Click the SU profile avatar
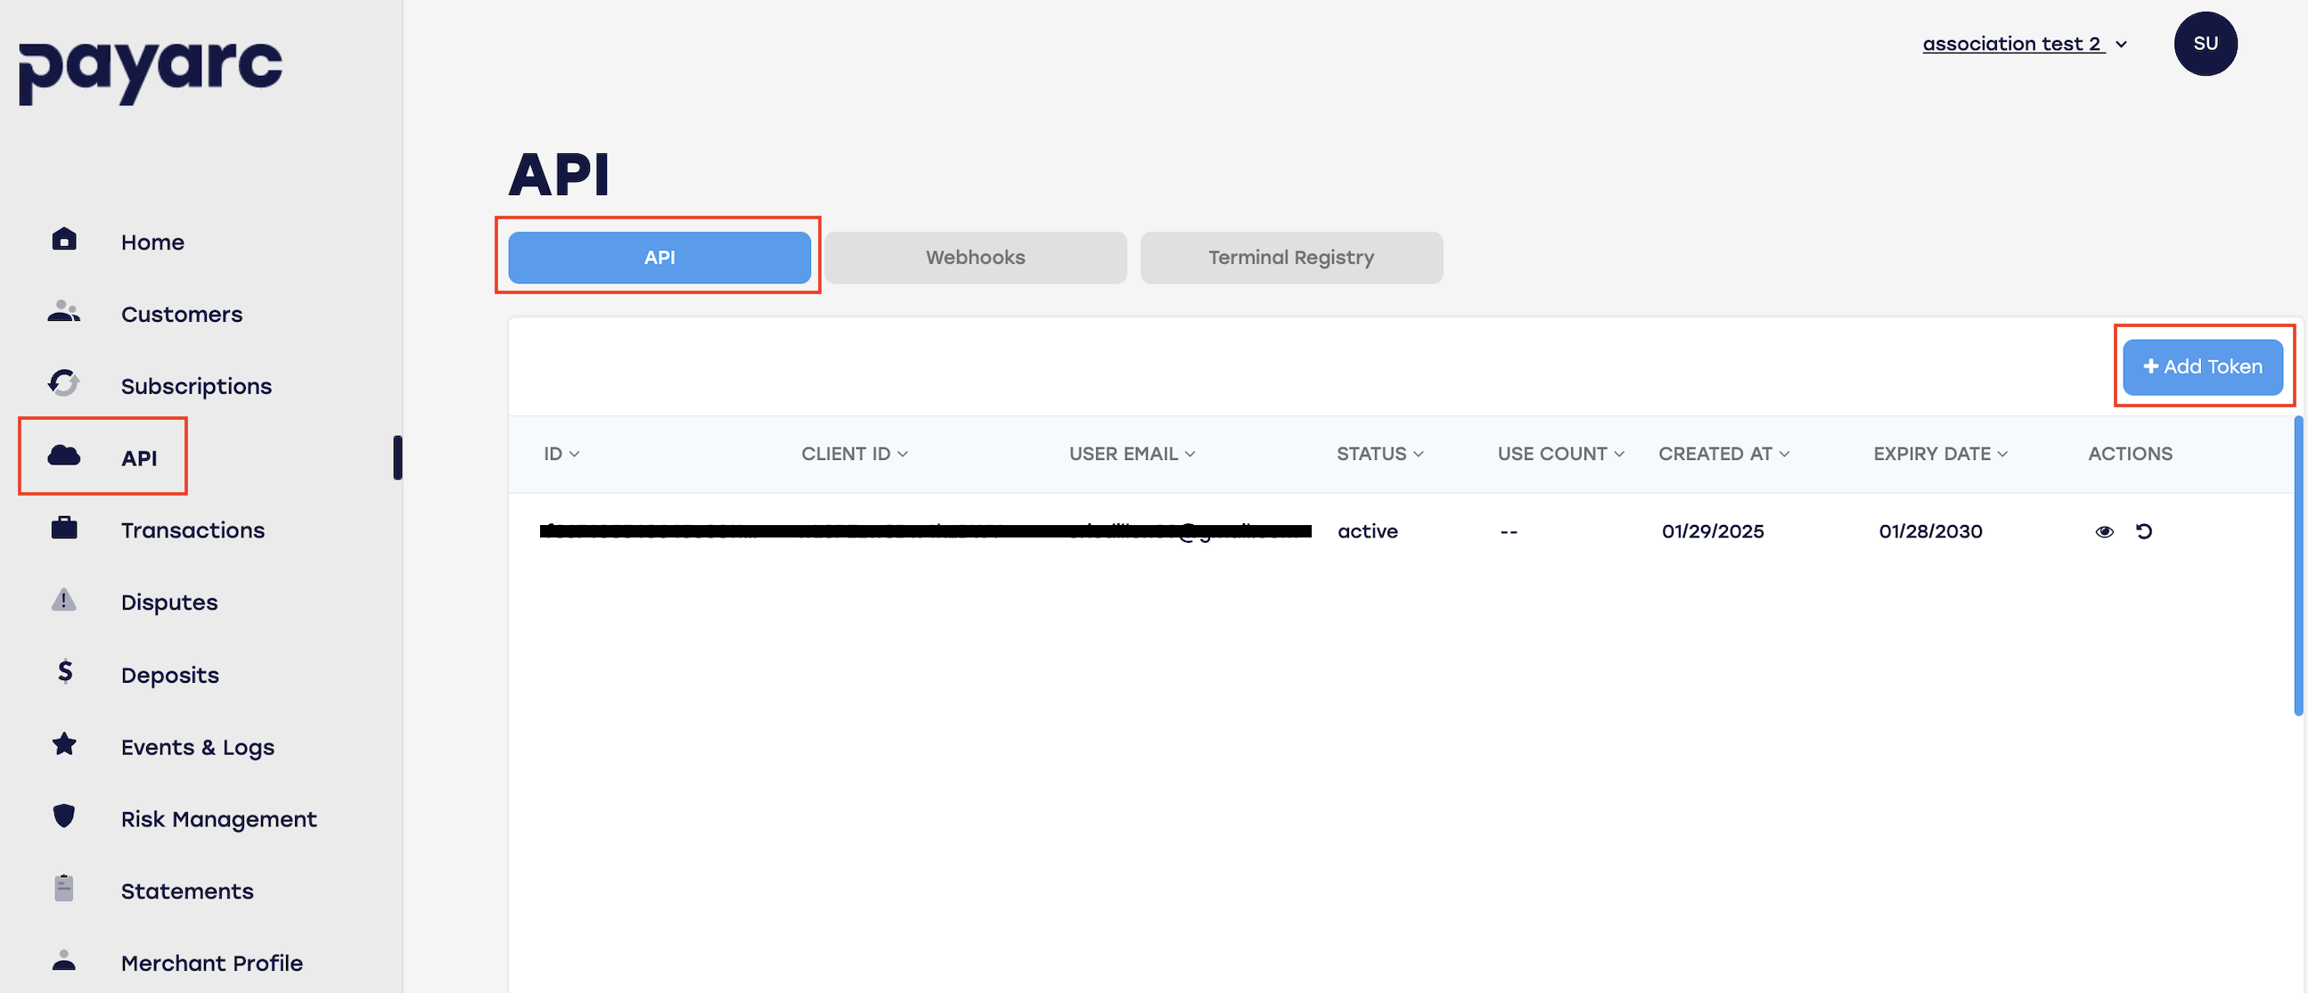The image size is (2308, 993). tap(2206, 43)
